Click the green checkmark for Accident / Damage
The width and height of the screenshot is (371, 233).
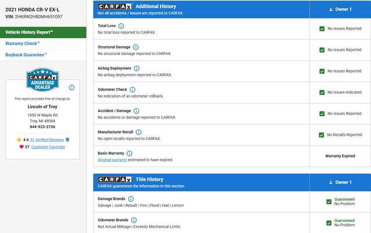[322, 113]
